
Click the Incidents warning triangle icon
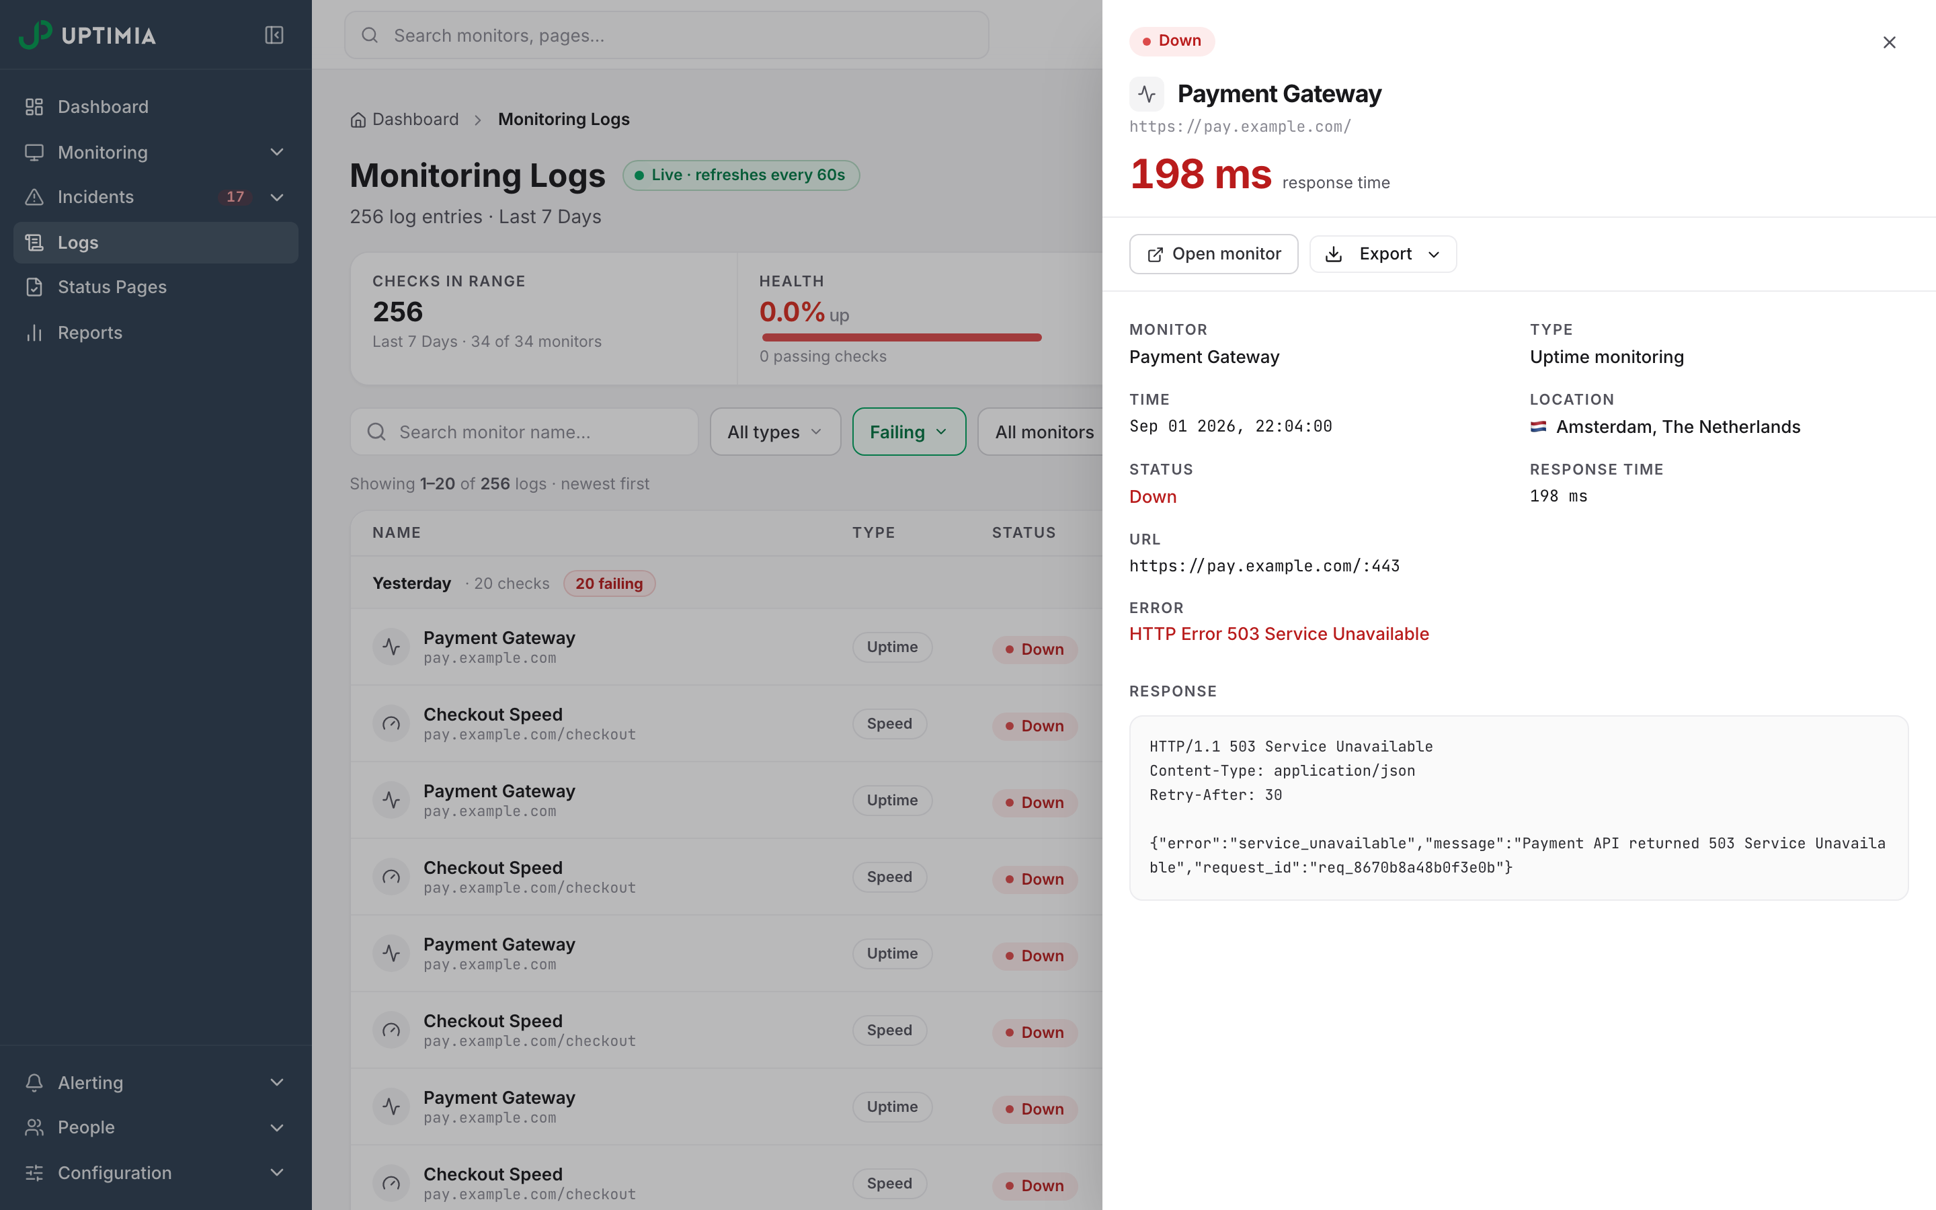[x=34, y=197]
